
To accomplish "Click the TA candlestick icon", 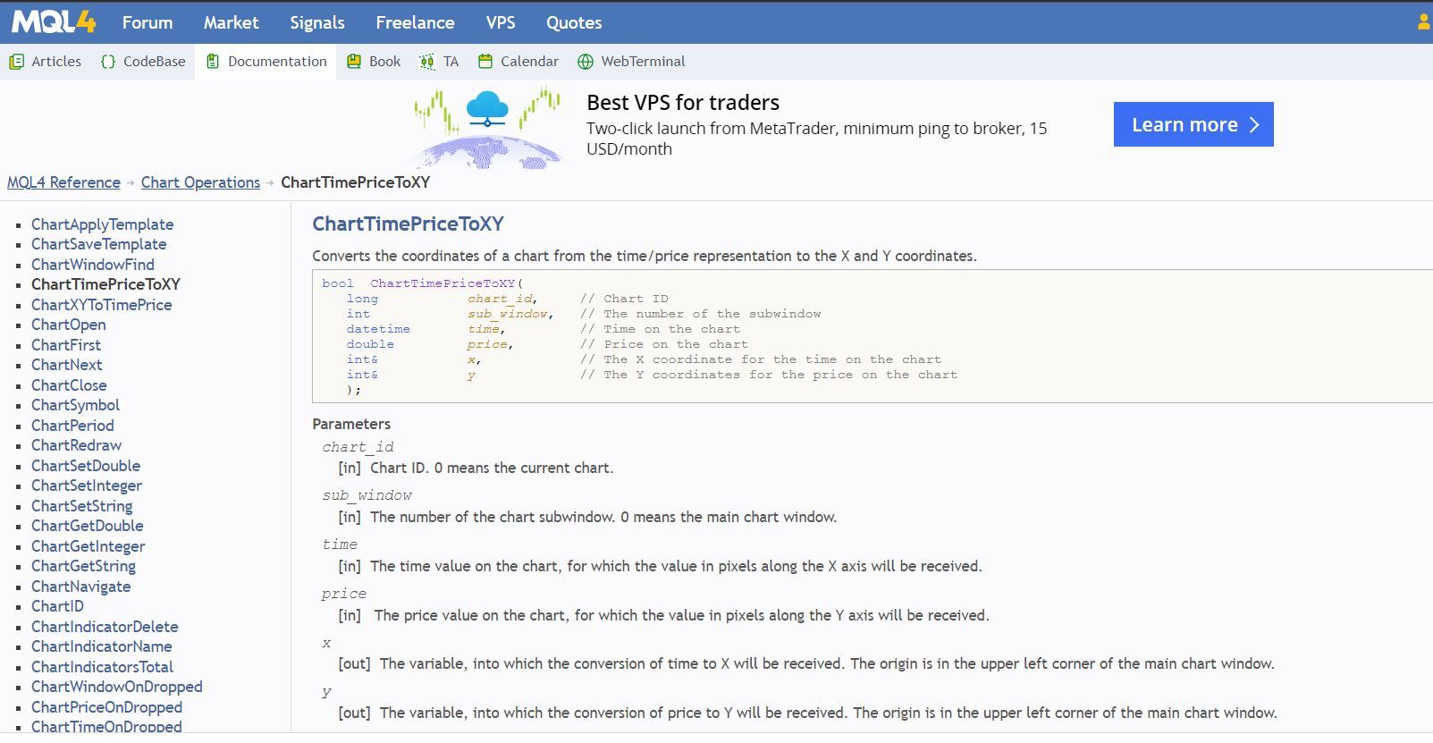I will tap(427, 62).
